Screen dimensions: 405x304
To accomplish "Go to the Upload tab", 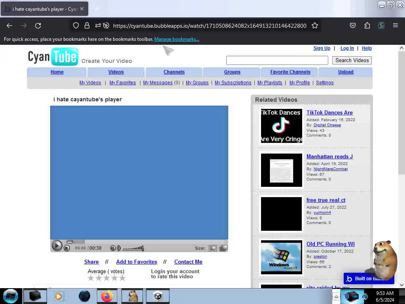I will (x=346, y=72).
